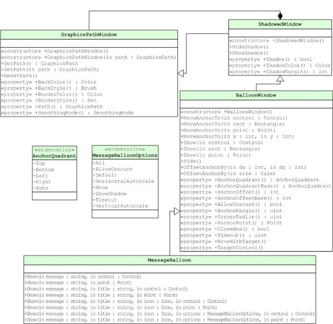Viewport: 333px width, 324px height.
Task: Click the -HorizontalAutoScale value
Action: [123, 181]
